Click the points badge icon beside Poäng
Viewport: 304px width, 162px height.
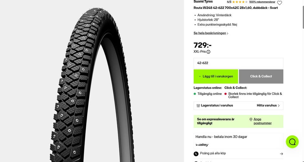pyautogui.click(x=196, y=154)
